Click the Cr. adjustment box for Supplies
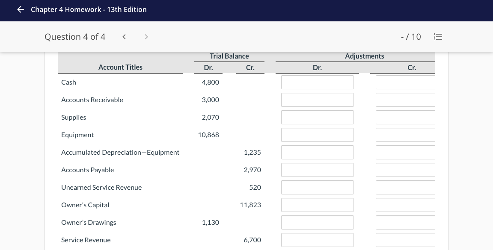Image resolution: width=493 pixels, height=250 pixels. [405, 117]
